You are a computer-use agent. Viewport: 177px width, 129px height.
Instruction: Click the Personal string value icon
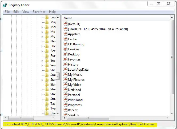(x=65, y=95)
